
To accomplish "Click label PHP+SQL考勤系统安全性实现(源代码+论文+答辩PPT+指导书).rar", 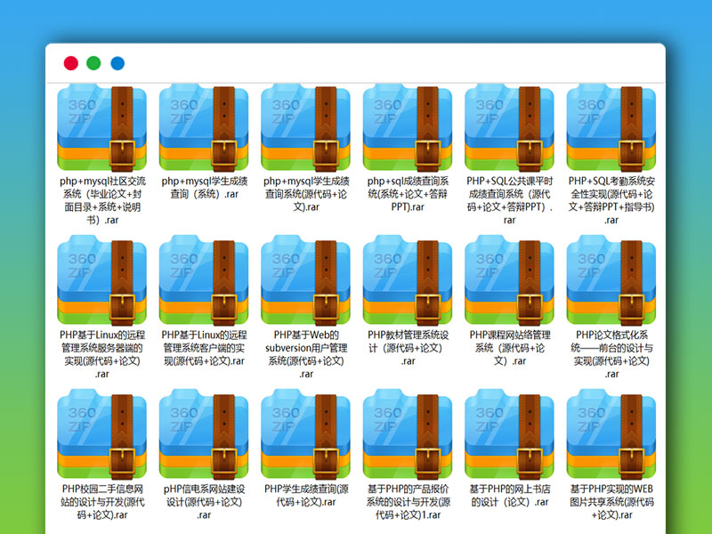I will click(611, 200).
